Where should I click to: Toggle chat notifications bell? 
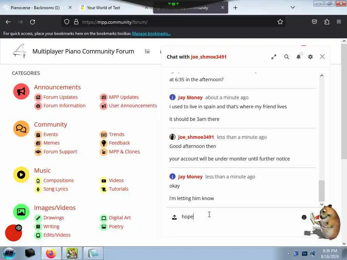299,57
